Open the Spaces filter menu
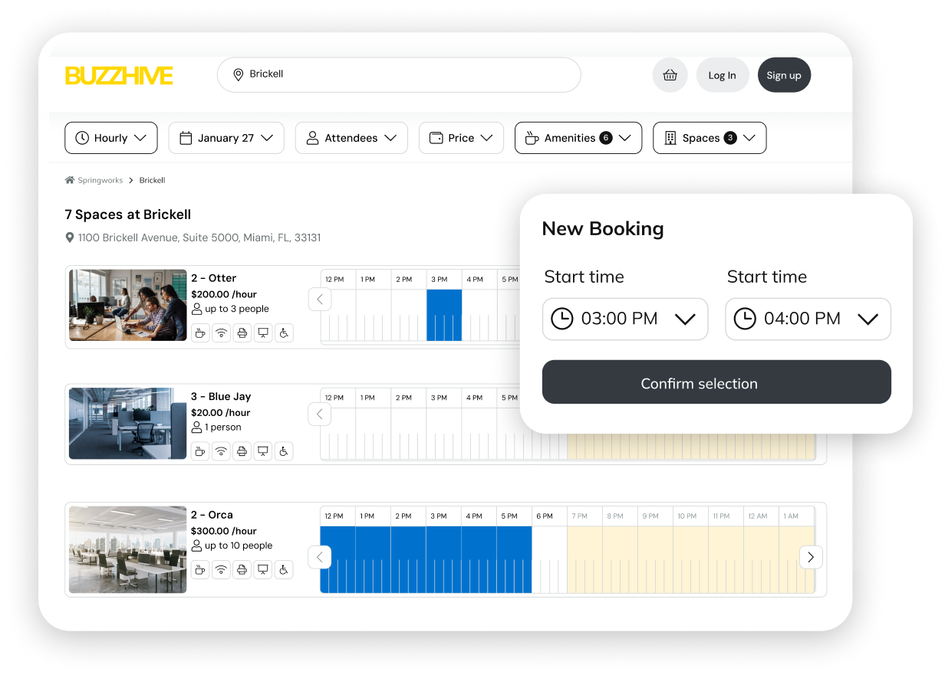 pyautogui.click(x=709, y=138)
